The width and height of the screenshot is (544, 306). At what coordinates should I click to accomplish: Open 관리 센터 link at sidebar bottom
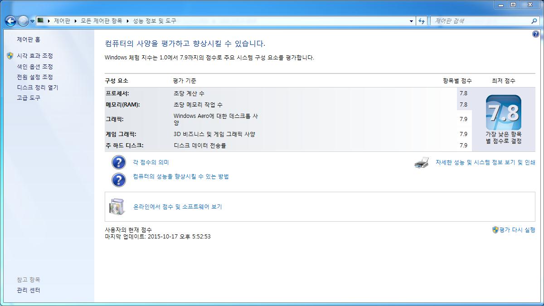tap(29, 290)
